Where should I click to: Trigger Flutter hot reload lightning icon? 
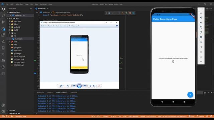click(x=123, y=13)
